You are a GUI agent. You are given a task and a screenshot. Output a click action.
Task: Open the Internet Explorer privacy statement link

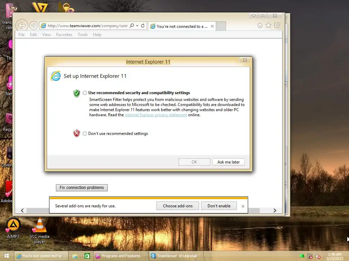[x=156, y=115]
